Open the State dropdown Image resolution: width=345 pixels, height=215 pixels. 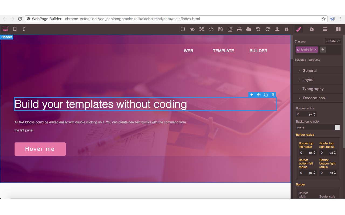(333, 41)
